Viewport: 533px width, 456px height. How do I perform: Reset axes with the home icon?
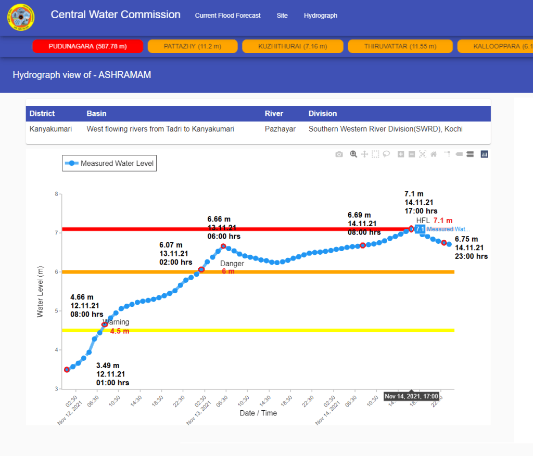point(433,154)
